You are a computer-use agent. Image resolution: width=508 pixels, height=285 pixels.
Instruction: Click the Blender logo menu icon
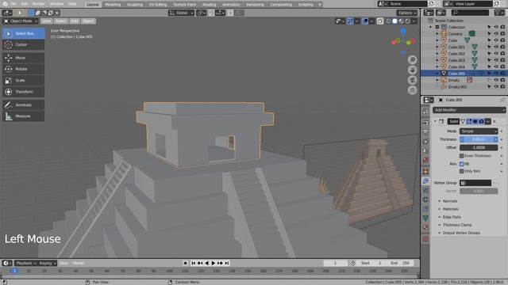click(x=5, y=4)
